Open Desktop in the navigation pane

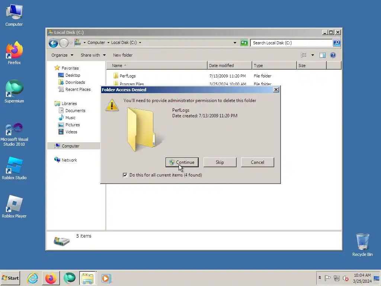tap(73, 75)
